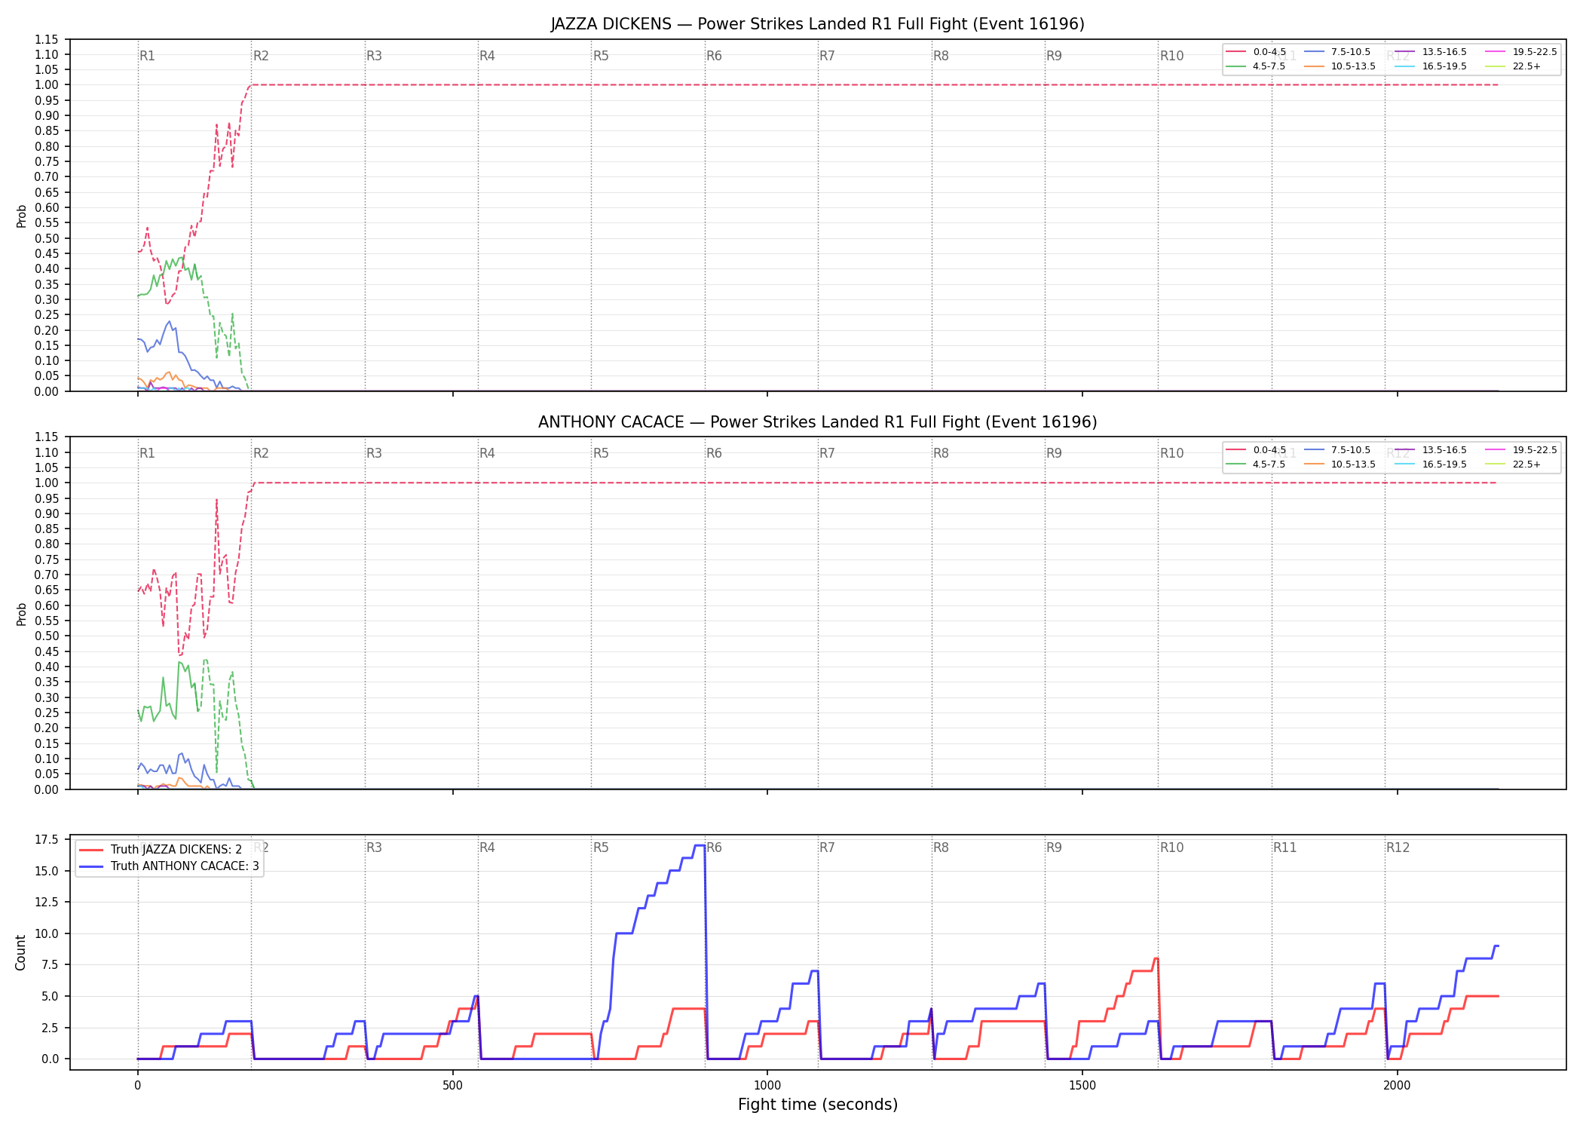Select 10.5-13.5 legend entry in Dickens chart
This screenshot has width=1583, height=1131.
[1340, 66]
